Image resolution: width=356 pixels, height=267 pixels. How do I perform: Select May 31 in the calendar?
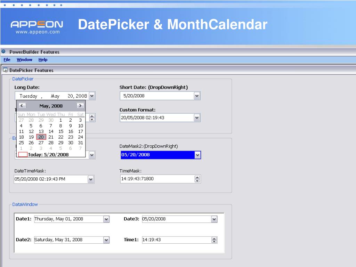point(80,143)
